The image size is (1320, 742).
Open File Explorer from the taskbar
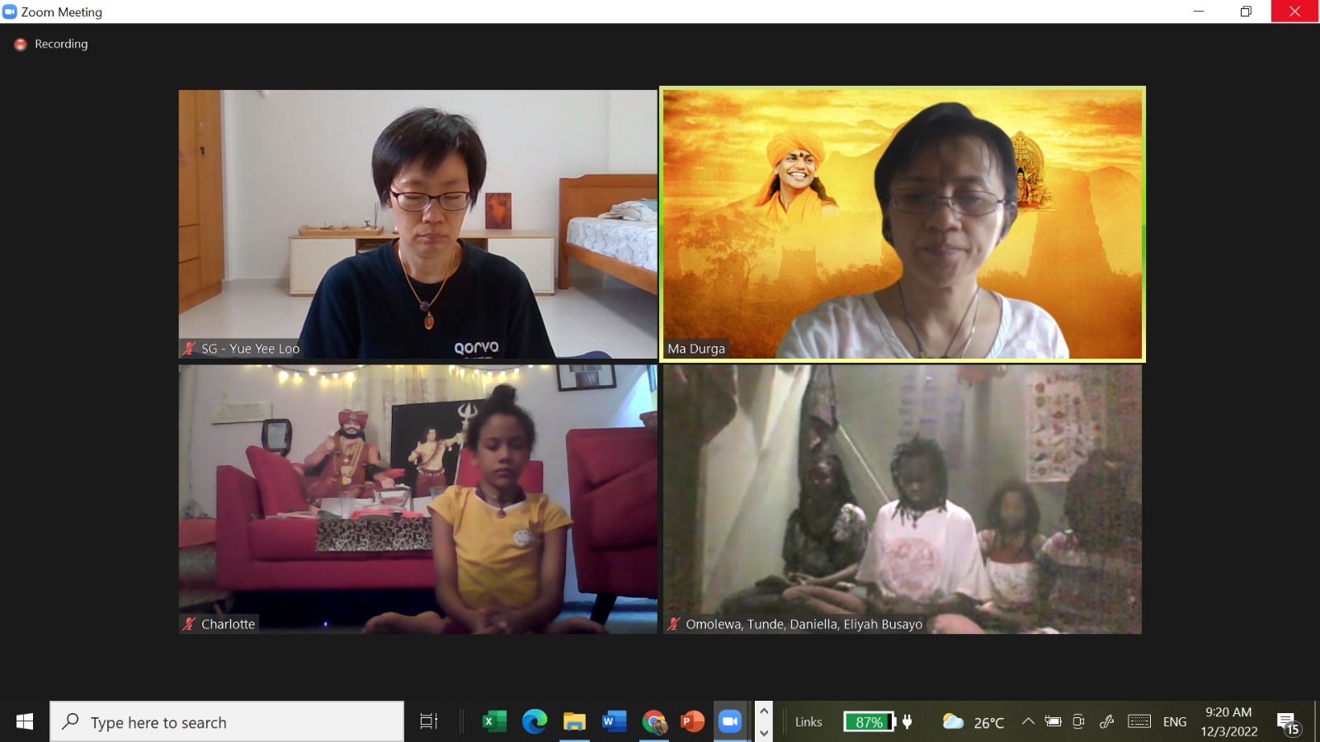[x=574, y=721]
